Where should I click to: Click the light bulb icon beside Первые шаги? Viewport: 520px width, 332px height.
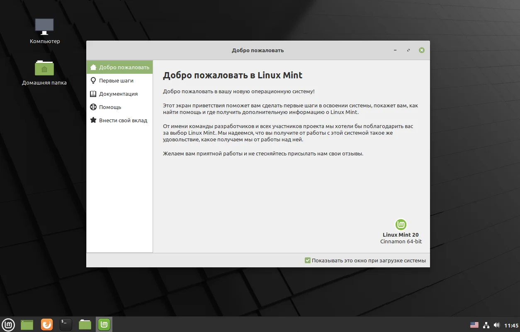pos(93,80)
